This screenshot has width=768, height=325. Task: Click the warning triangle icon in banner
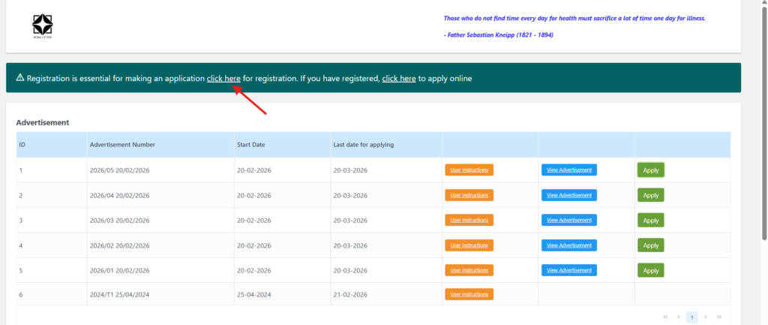coord(20,78)
